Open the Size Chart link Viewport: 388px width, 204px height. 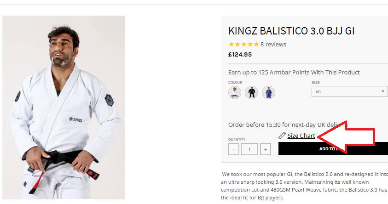point(301,136)
